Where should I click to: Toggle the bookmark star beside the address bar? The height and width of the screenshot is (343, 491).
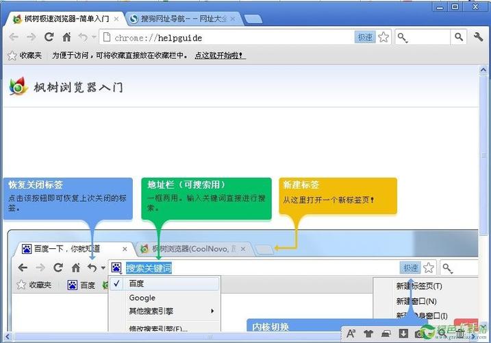(x=383, y=37)
